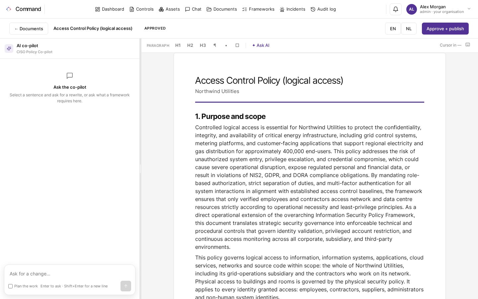Open the Dashboard page
The height and width of the screenshot is (299, 478).
[x=110, y=9]
